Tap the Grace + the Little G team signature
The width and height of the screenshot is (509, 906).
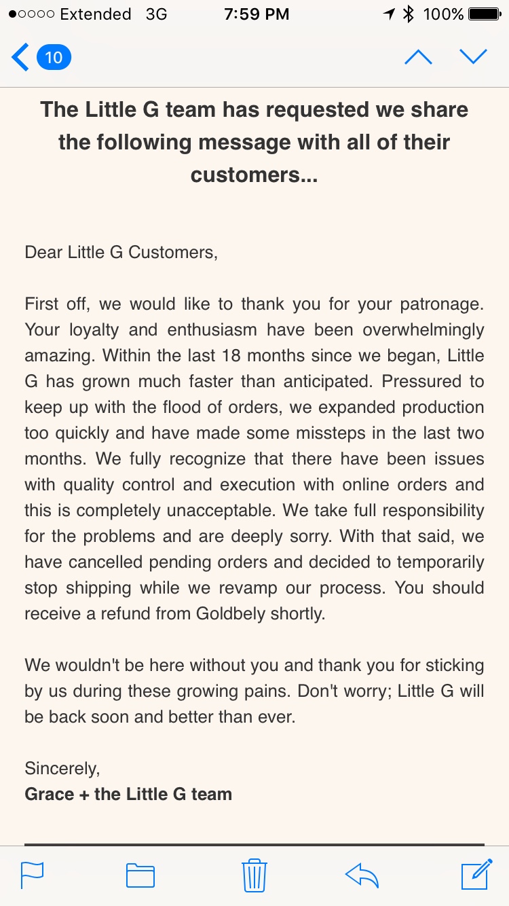(x=128, y=794)
